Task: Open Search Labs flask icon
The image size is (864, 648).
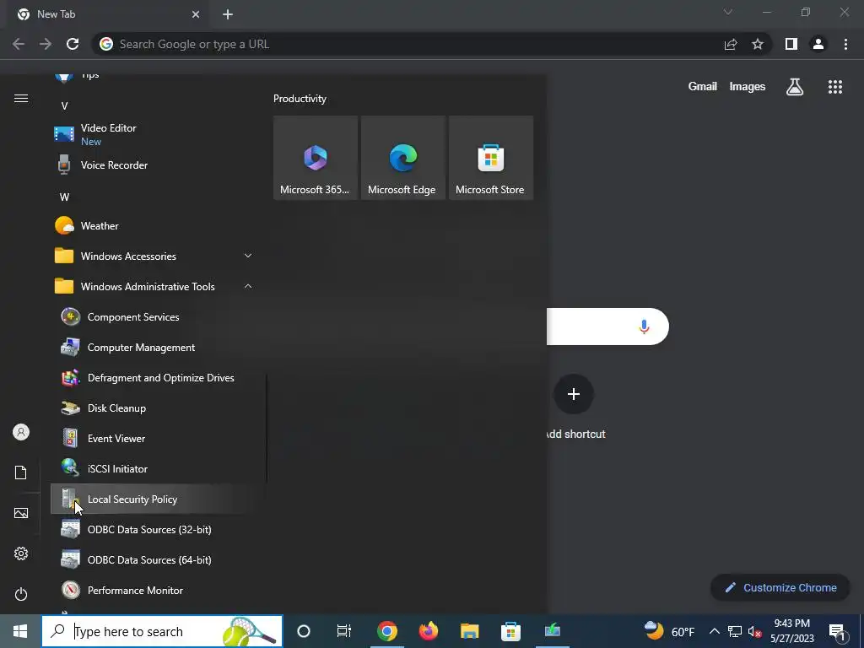Action: [x=795, y=87]
